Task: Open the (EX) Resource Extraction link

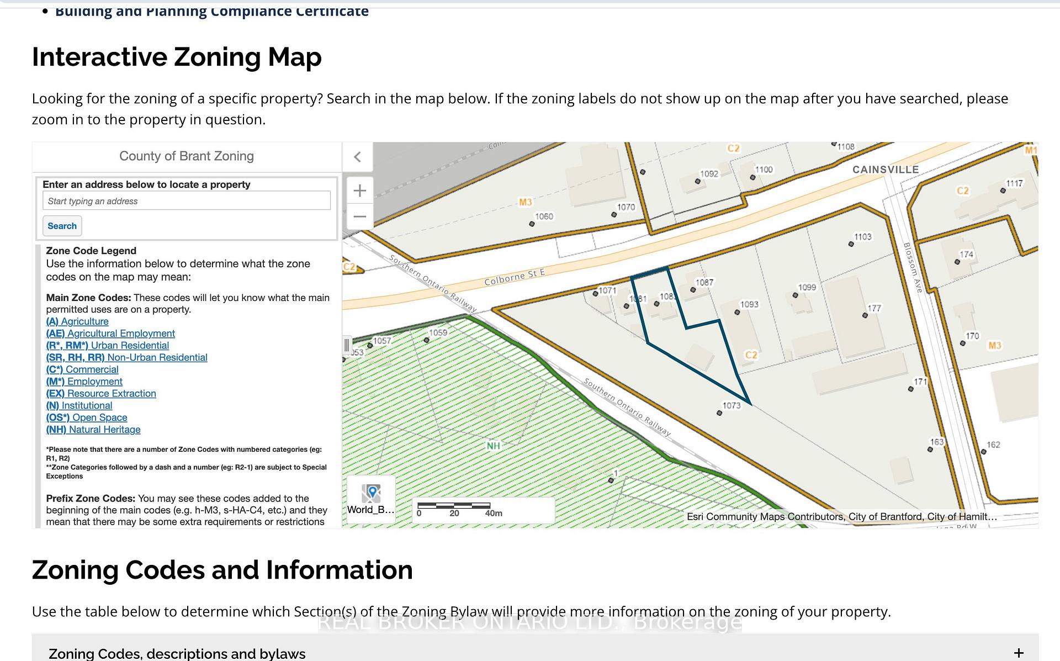Action: coord(101,394)
